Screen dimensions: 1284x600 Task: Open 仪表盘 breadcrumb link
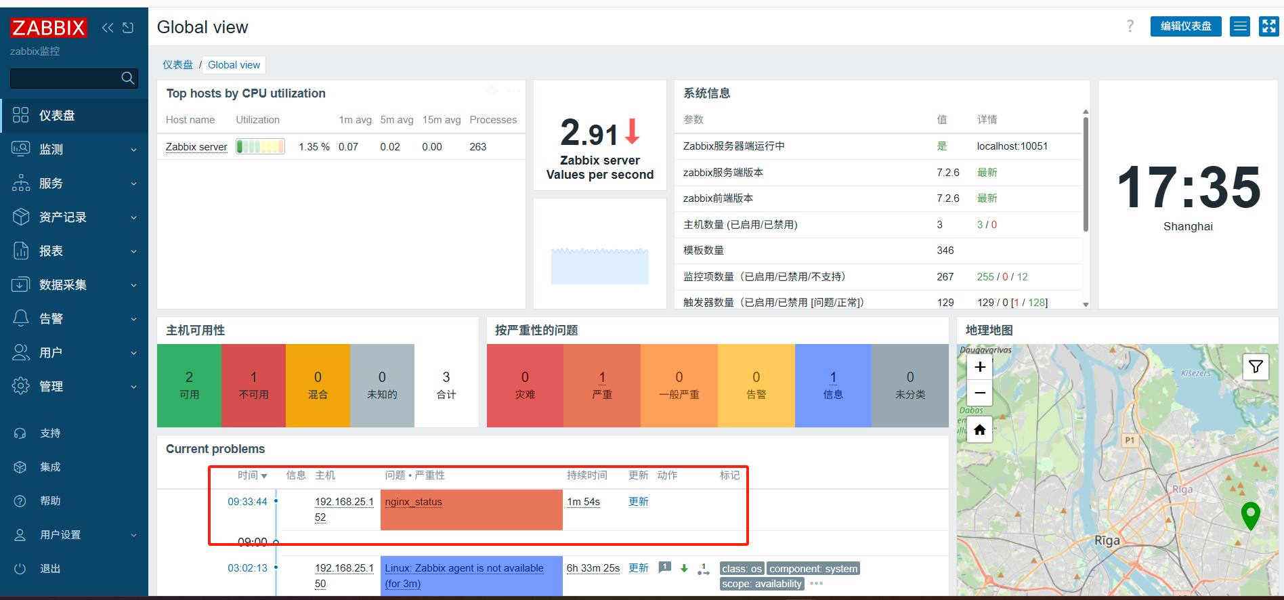coord(177,65)
